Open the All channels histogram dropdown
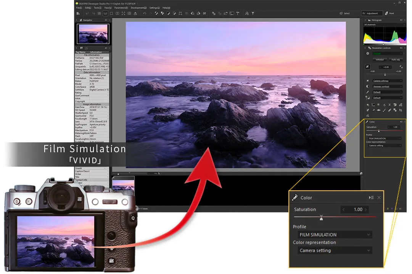Image resolution: width=412 pixels, height=274 pixels. tap(384, 25)
